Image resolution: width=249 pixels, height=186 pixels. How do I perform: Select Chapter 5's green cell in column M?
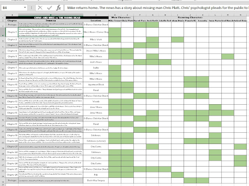[228, 56]
